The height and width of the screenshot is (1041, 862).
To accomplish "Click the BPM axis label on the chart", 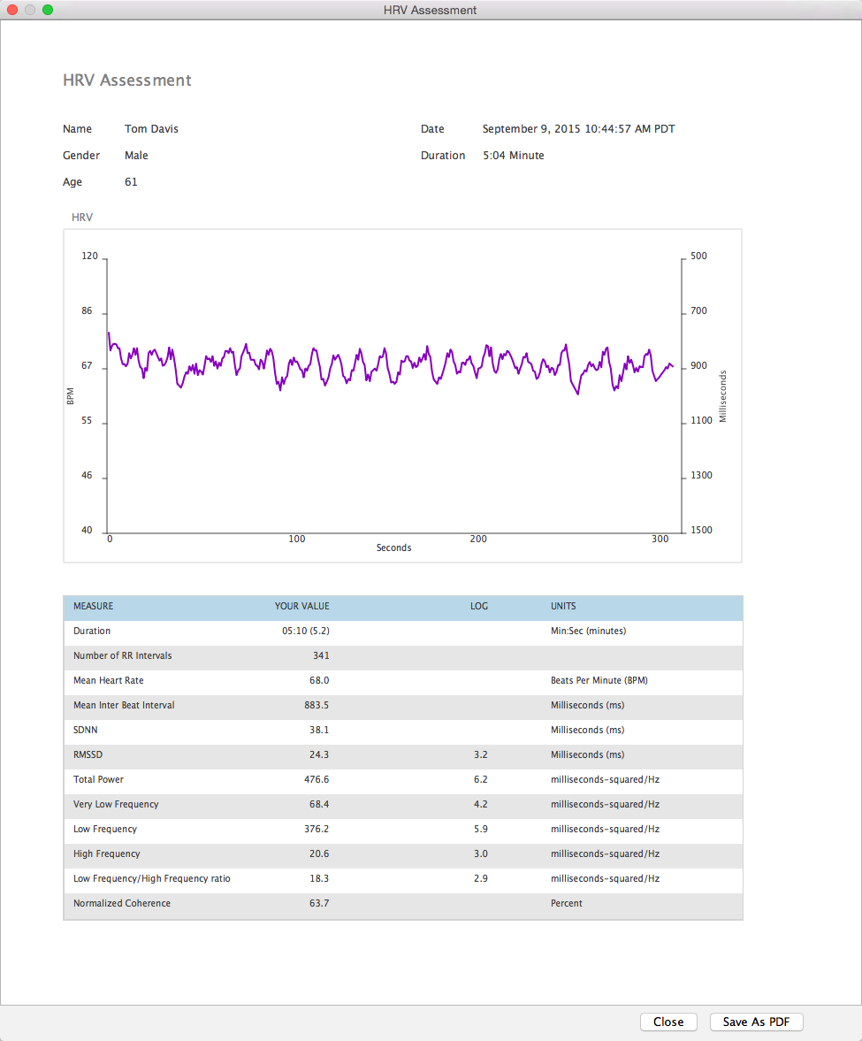I will point(72,395).
